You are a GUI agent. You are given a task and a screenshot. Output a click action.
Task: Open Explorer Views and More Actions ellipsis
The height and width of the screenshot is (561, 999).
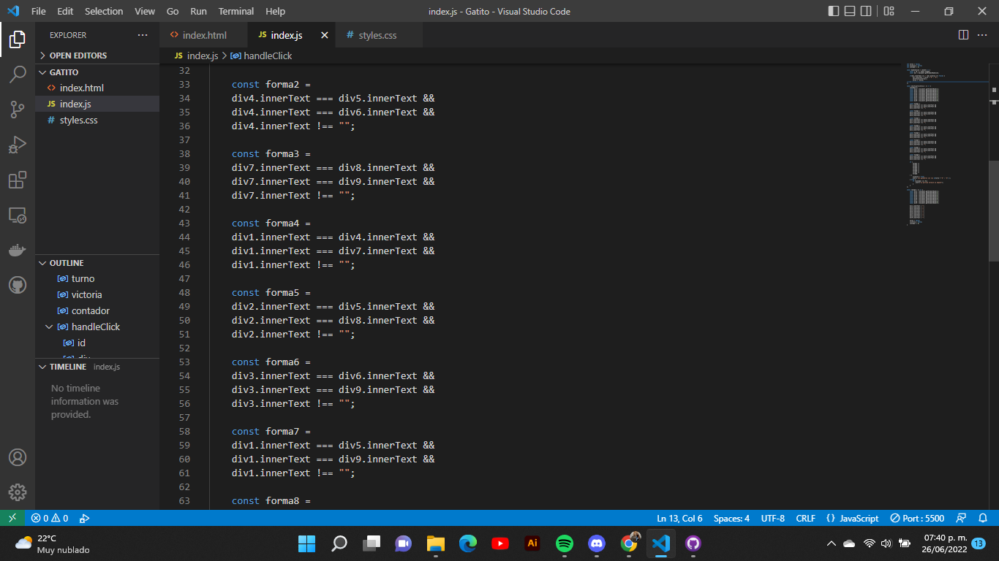143,35
